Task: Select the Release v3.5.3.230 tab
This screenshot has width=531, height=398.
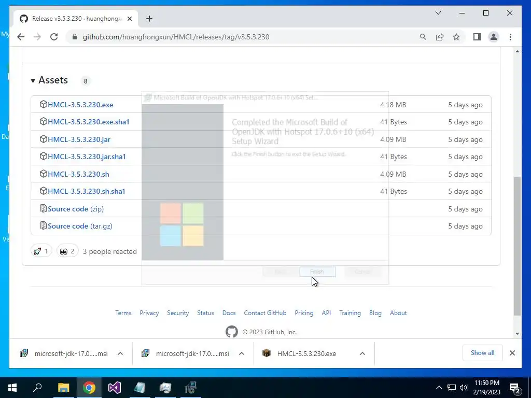Action: coord(76,19)
